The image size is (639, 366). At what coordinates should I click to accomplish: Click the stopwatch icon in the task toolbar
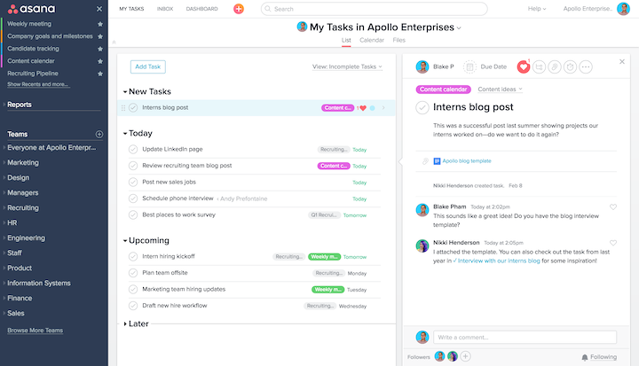pos(570,66)
